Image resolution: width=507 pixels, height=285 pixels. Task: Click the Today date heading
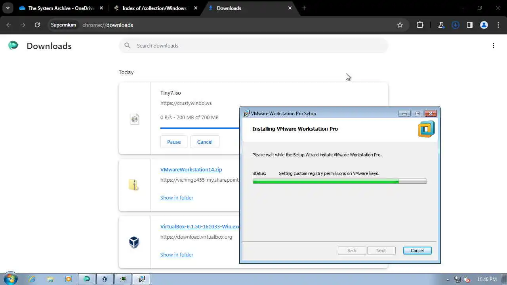(126, 72)
